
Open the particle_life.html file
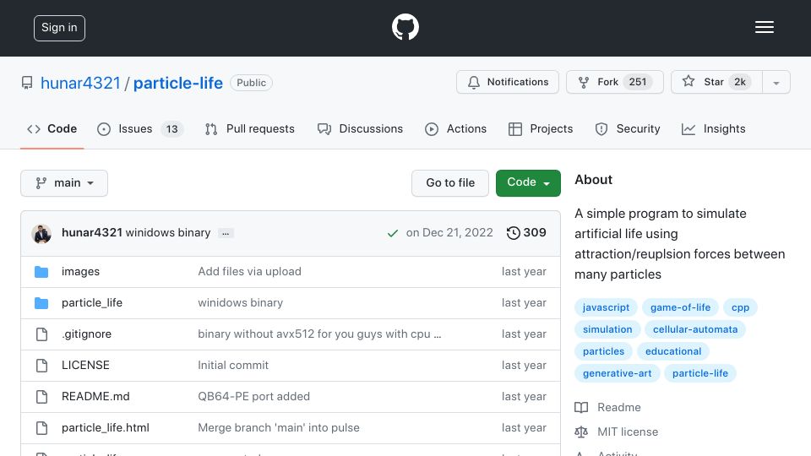coord(106,427)
